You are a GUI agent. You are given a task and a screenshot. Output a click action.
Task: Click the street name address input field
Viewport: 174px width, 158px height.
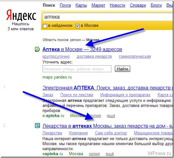pos(77,69)
